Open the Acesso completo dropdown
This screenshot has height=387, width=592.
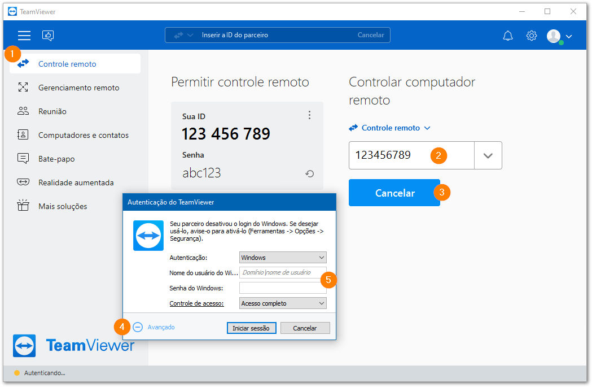coord(283,303)
